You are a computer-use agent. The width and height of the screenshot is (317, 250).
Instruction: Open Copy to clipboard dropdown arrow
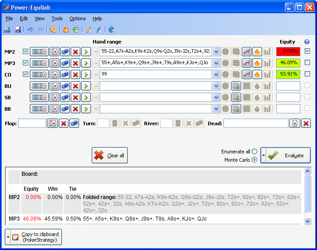coord(8,237)
